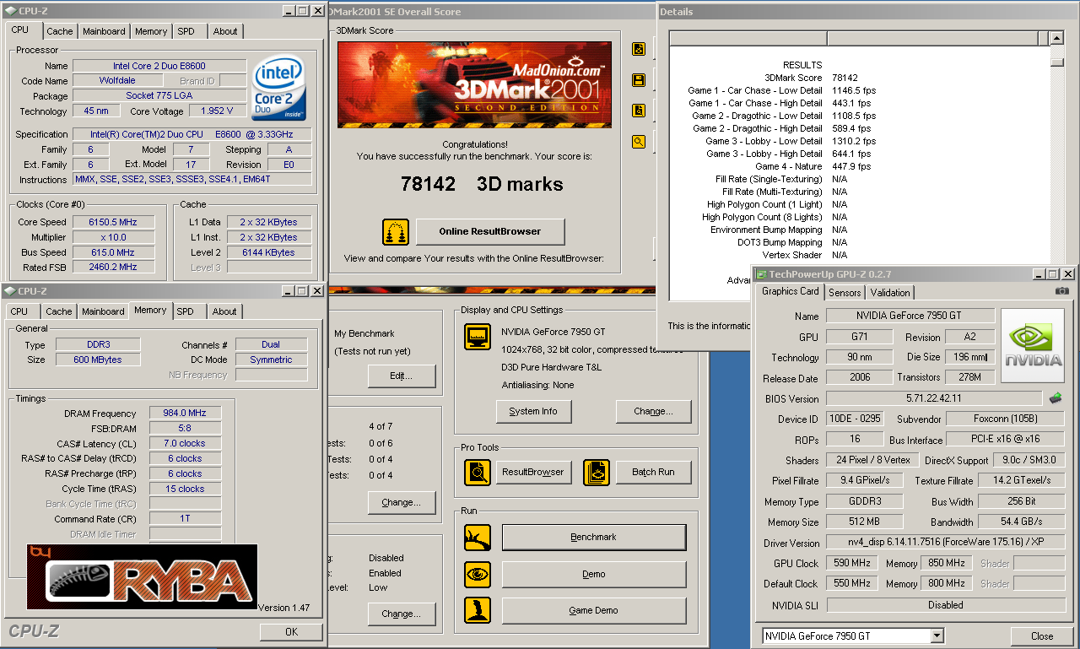1080x649 pixels.
Task: Click the RYBA logo image in CPU-Z window
Action: coord(142,578)
